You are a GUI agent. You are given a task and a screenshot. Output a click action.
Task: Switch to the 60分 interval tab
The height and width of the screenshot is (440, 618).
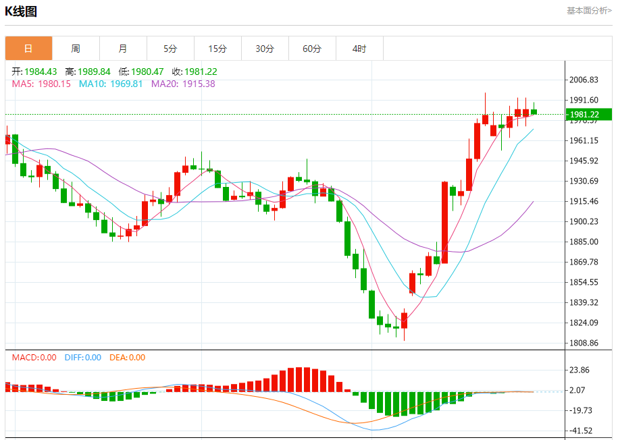point(312,49)
